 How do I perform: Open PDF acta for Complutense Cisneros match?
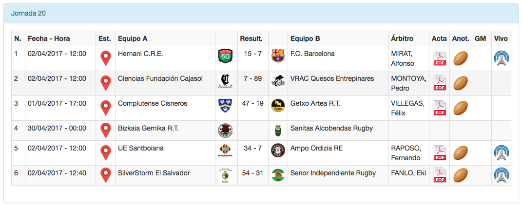[x=440, y=108]
